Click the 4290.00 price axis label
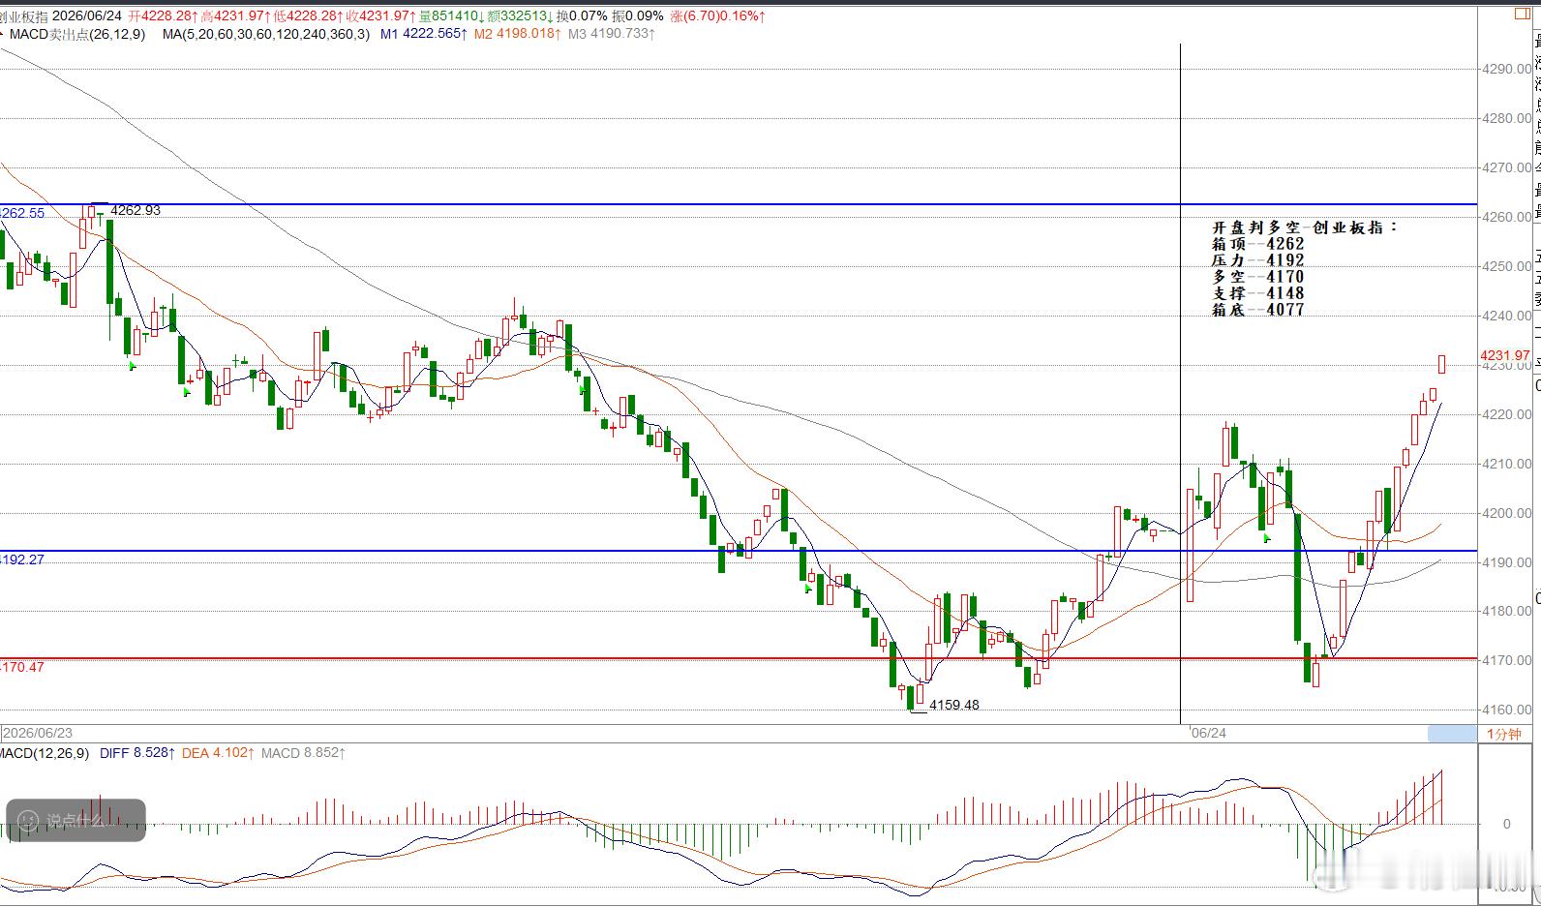Image resolution: width=1541 pixels, height=907 pixels. click(1507, 69)
